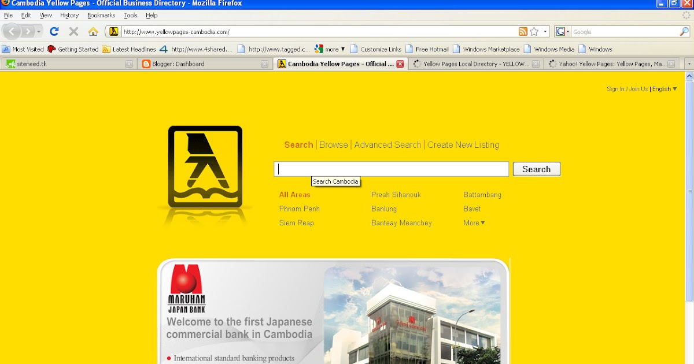The height and width of the screenshot is (364, 694).
Task: Click the address bar URL field
Action: tap(318, 32)
